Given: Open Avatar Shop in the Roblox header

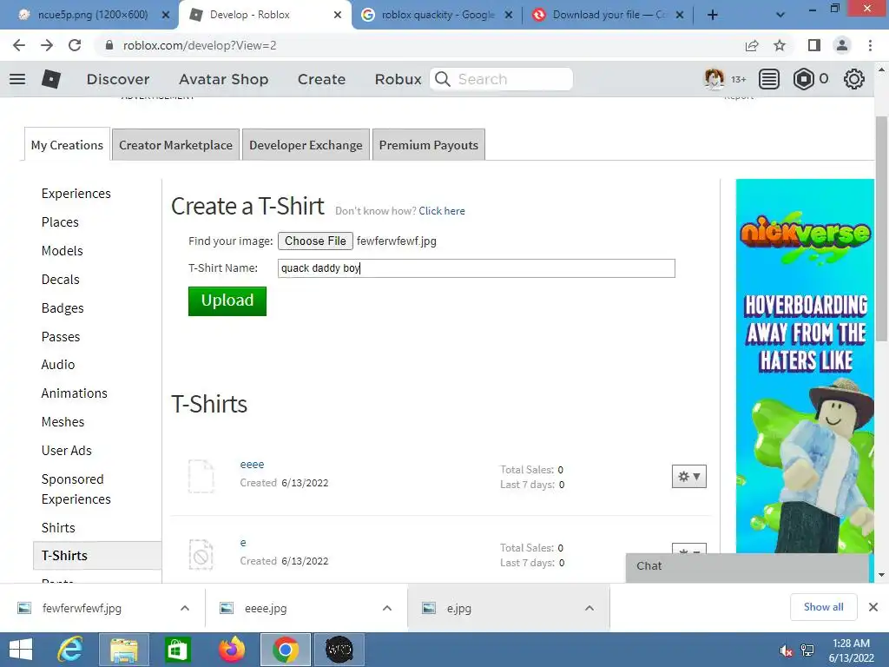Looking at the screenshot, I should [223, 79].
